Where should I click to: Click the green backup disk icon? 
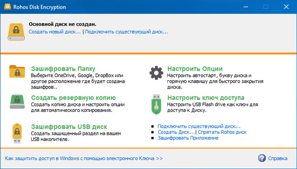click(x=17, y=102)
